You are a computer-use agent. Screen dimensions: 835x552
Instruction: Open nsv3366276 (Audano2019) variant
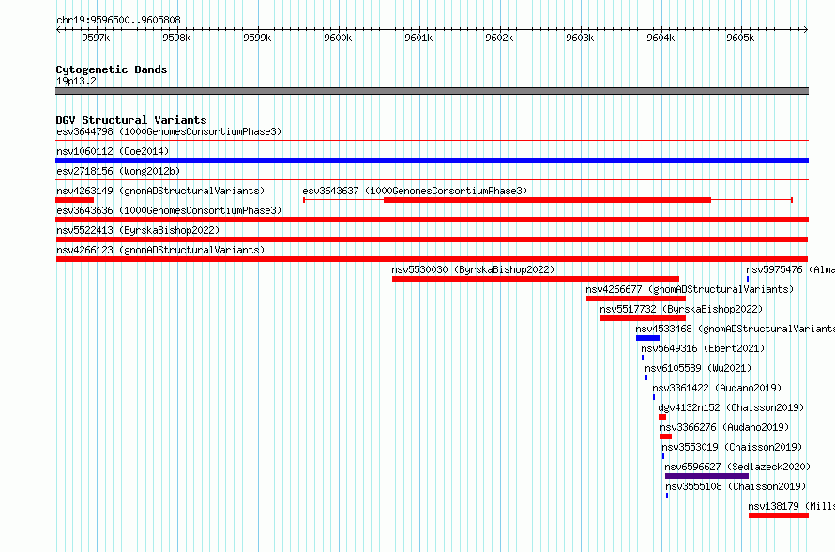point(725,427)
